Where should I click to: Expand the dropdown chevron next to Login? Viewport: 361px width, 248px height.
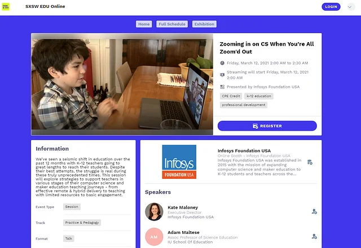(x=350, y=7)
